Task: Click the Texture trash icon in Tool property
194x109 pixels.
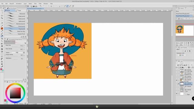Action: (24, 52)
